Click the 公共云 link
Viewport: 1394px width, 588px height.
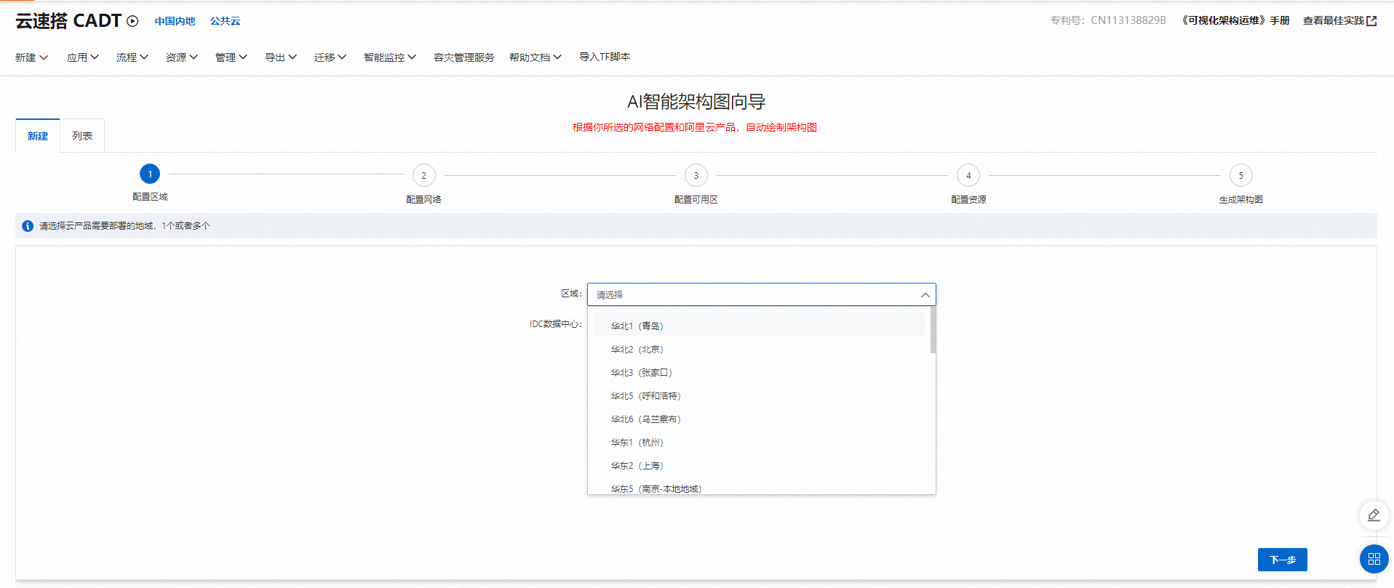(x=225, y=21)
